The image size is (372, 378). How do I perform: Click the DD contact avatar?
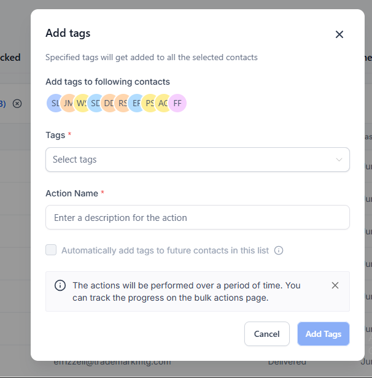(108, 103)
